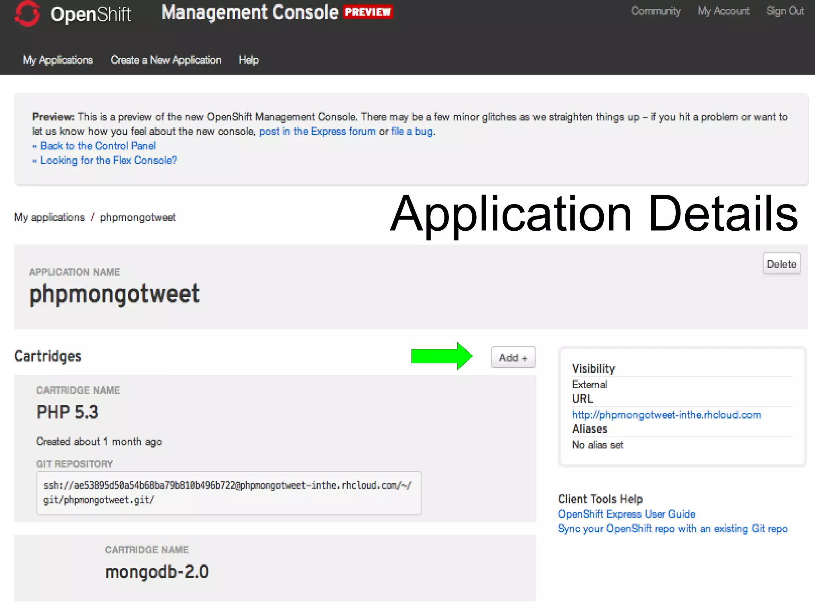
Task: Go to the Community link
Action: 656,11
